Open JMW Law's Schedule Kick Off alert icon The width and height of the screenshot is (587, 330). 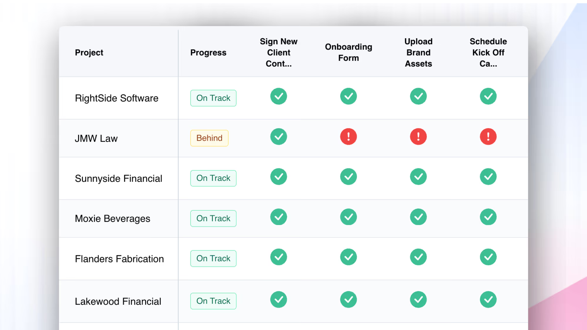(488, 137)
